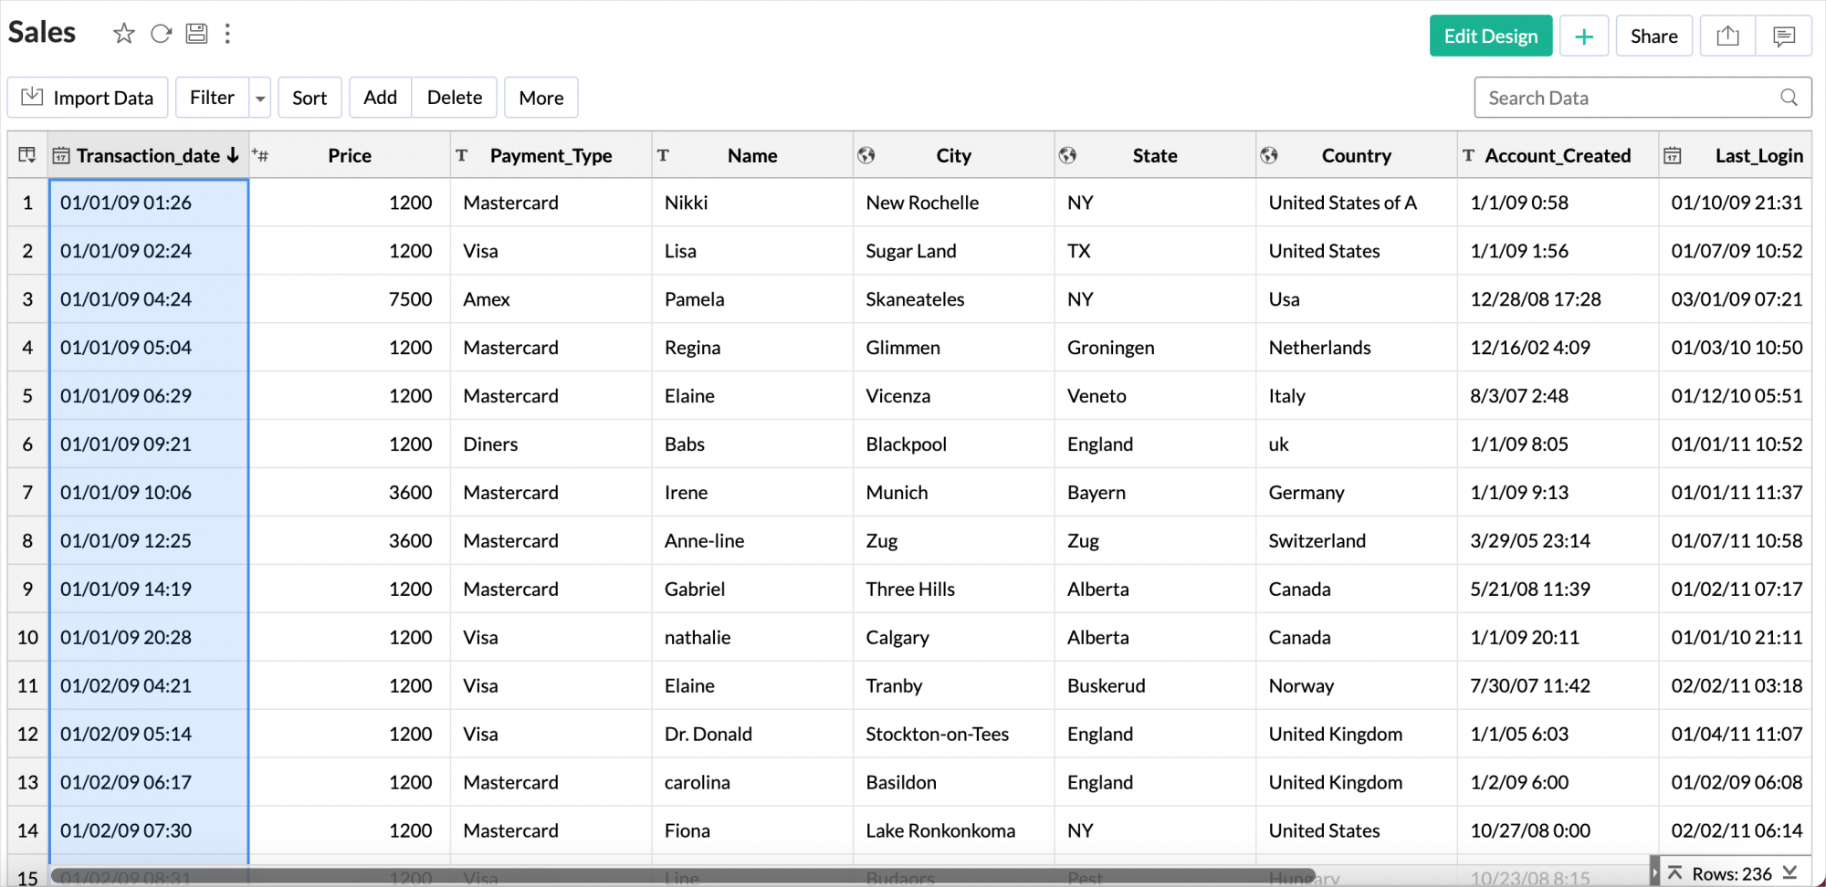This screenshot has width=1826, height=887.
Task: Click the Delete toolbar button
Action: pos(454,98)
